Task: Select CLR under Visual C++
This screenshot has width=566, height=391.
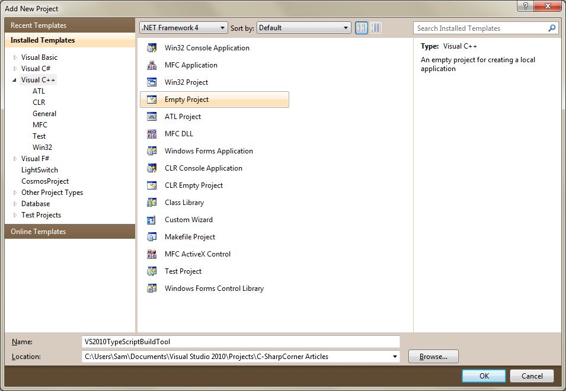Action: pyautogui.click(x=39, y=102)
